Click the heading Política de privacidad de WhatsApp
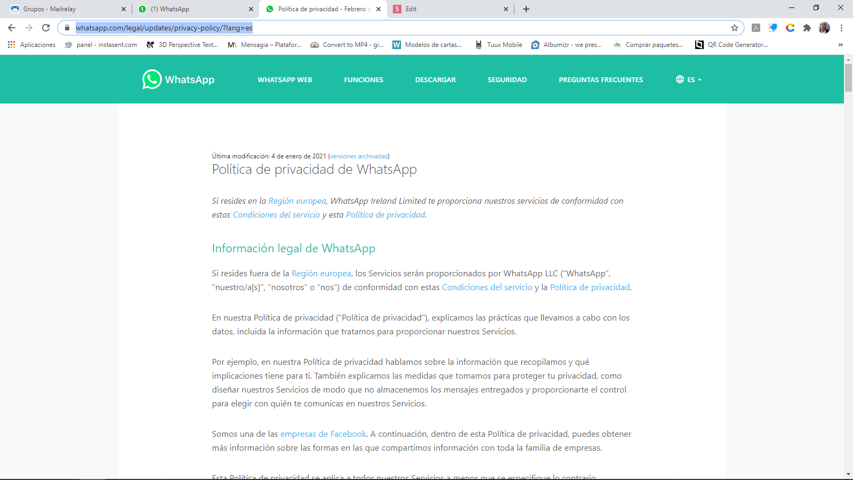The height and width of the screenshot is (480, 853). click(315, 170)
